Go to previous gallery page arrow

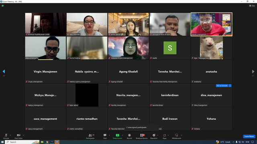point(4,71)
